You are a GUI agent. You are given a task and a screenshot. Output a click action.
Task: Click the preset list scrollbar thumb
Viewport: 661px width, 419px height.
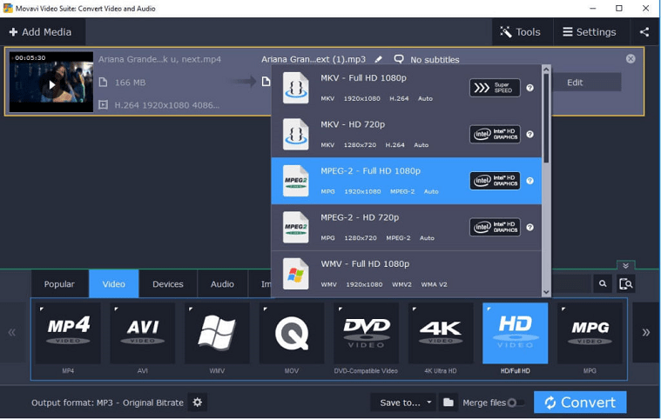546,118
